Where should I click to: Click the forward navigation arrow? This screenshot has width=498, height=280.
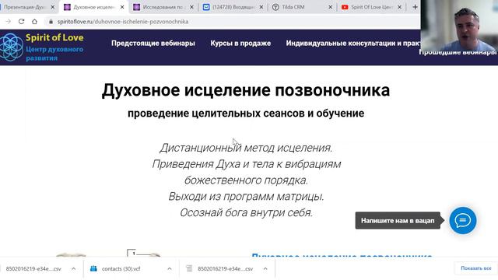[8, 21]
